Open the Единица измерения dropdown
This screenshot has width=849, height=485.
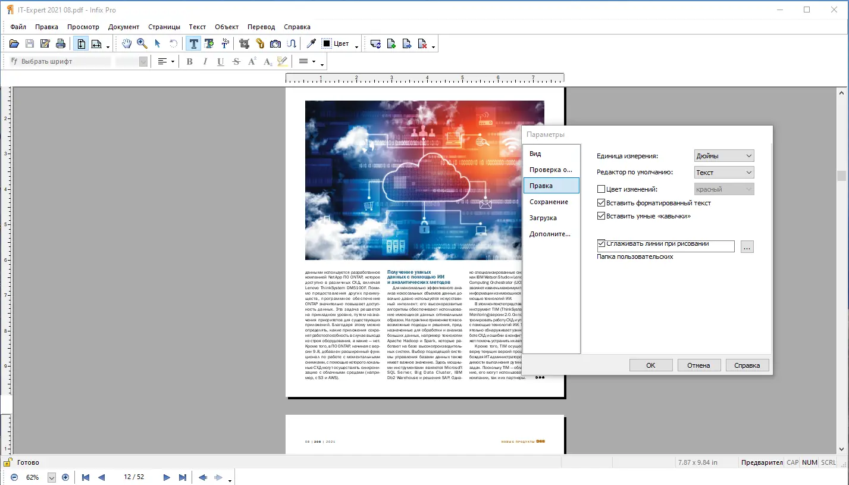point(724,156)
